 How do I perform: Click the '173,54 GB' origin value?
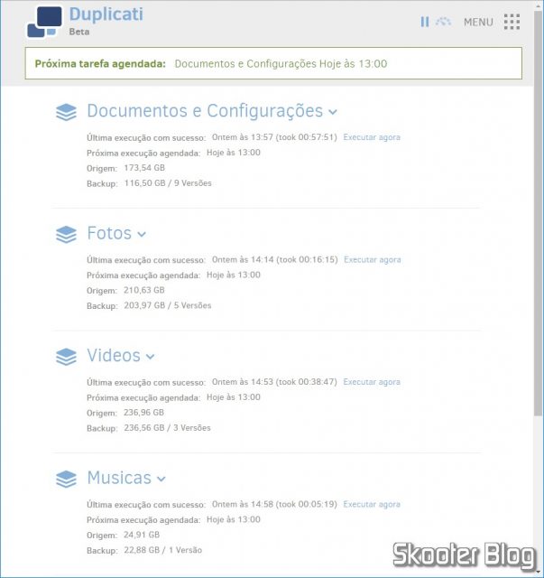(x=144, y=168)
